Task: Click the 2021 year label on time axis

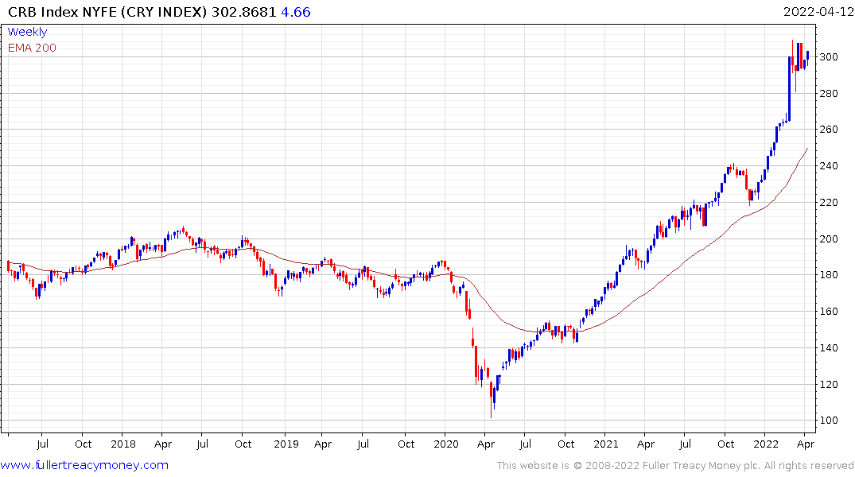Action: (x=606, y=444)
